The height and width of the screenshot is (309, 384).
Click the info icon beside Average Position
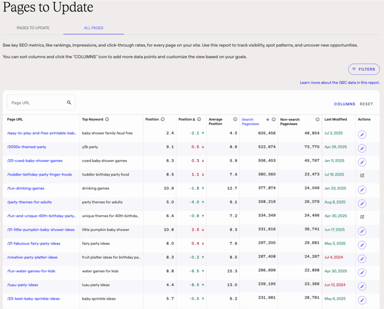(235, 119)
